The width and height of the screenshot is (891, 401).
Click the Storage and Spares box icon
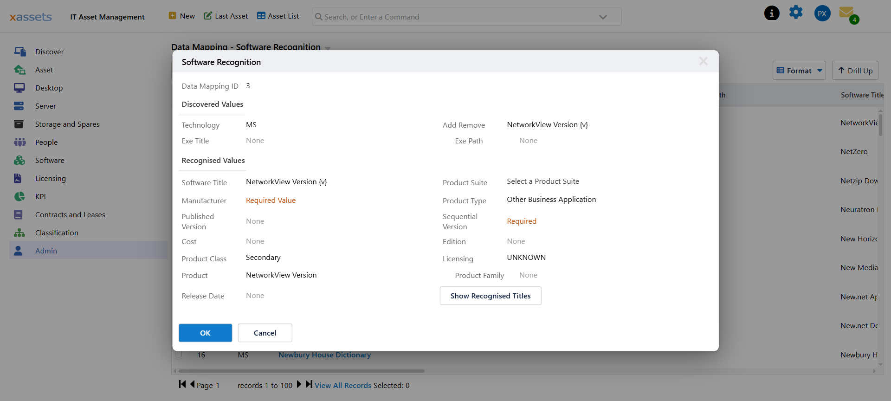19,124
